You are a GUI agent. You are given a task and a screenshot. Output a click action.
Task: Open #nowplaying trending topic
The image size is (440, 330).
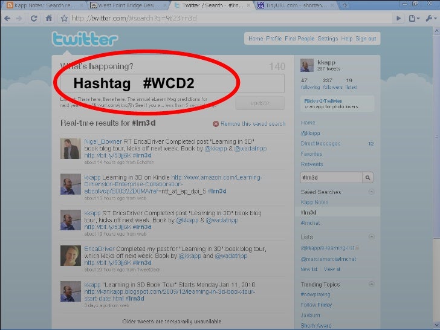315,295
